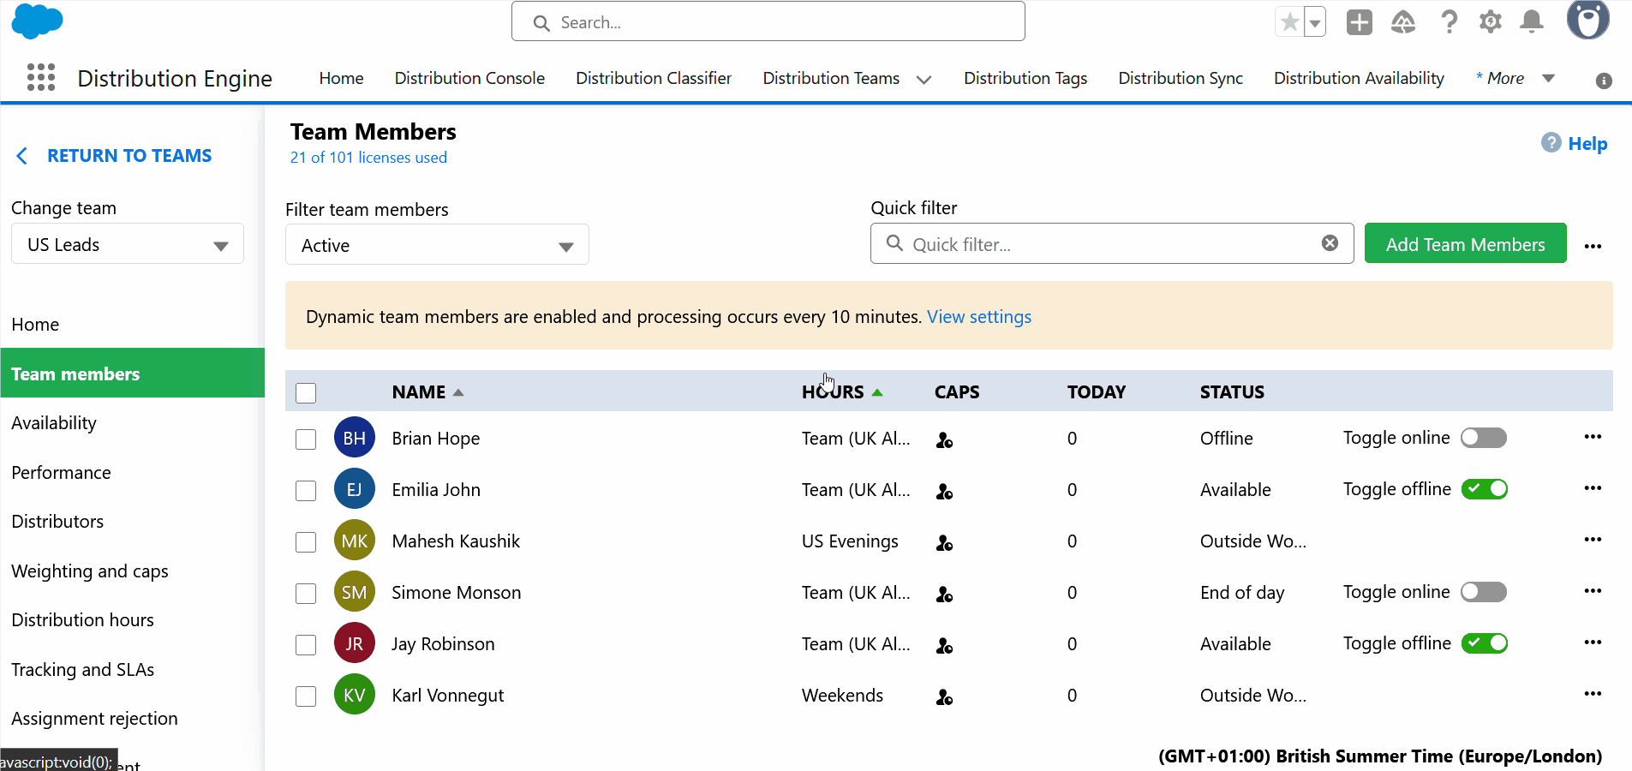Select Mahesh Kaushik's row checkbox
The height and width of the screenshot is (771, 1632).
point(306,542)
